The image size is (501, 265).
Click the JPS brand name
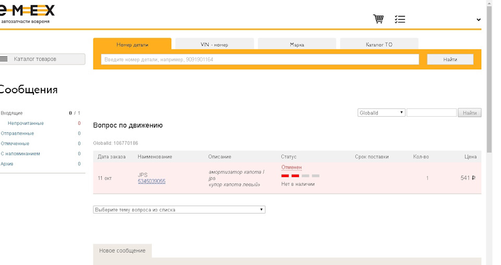click(142, 175)
